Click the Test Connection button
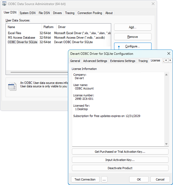This screenshot has width=173, height=185. 85,179
